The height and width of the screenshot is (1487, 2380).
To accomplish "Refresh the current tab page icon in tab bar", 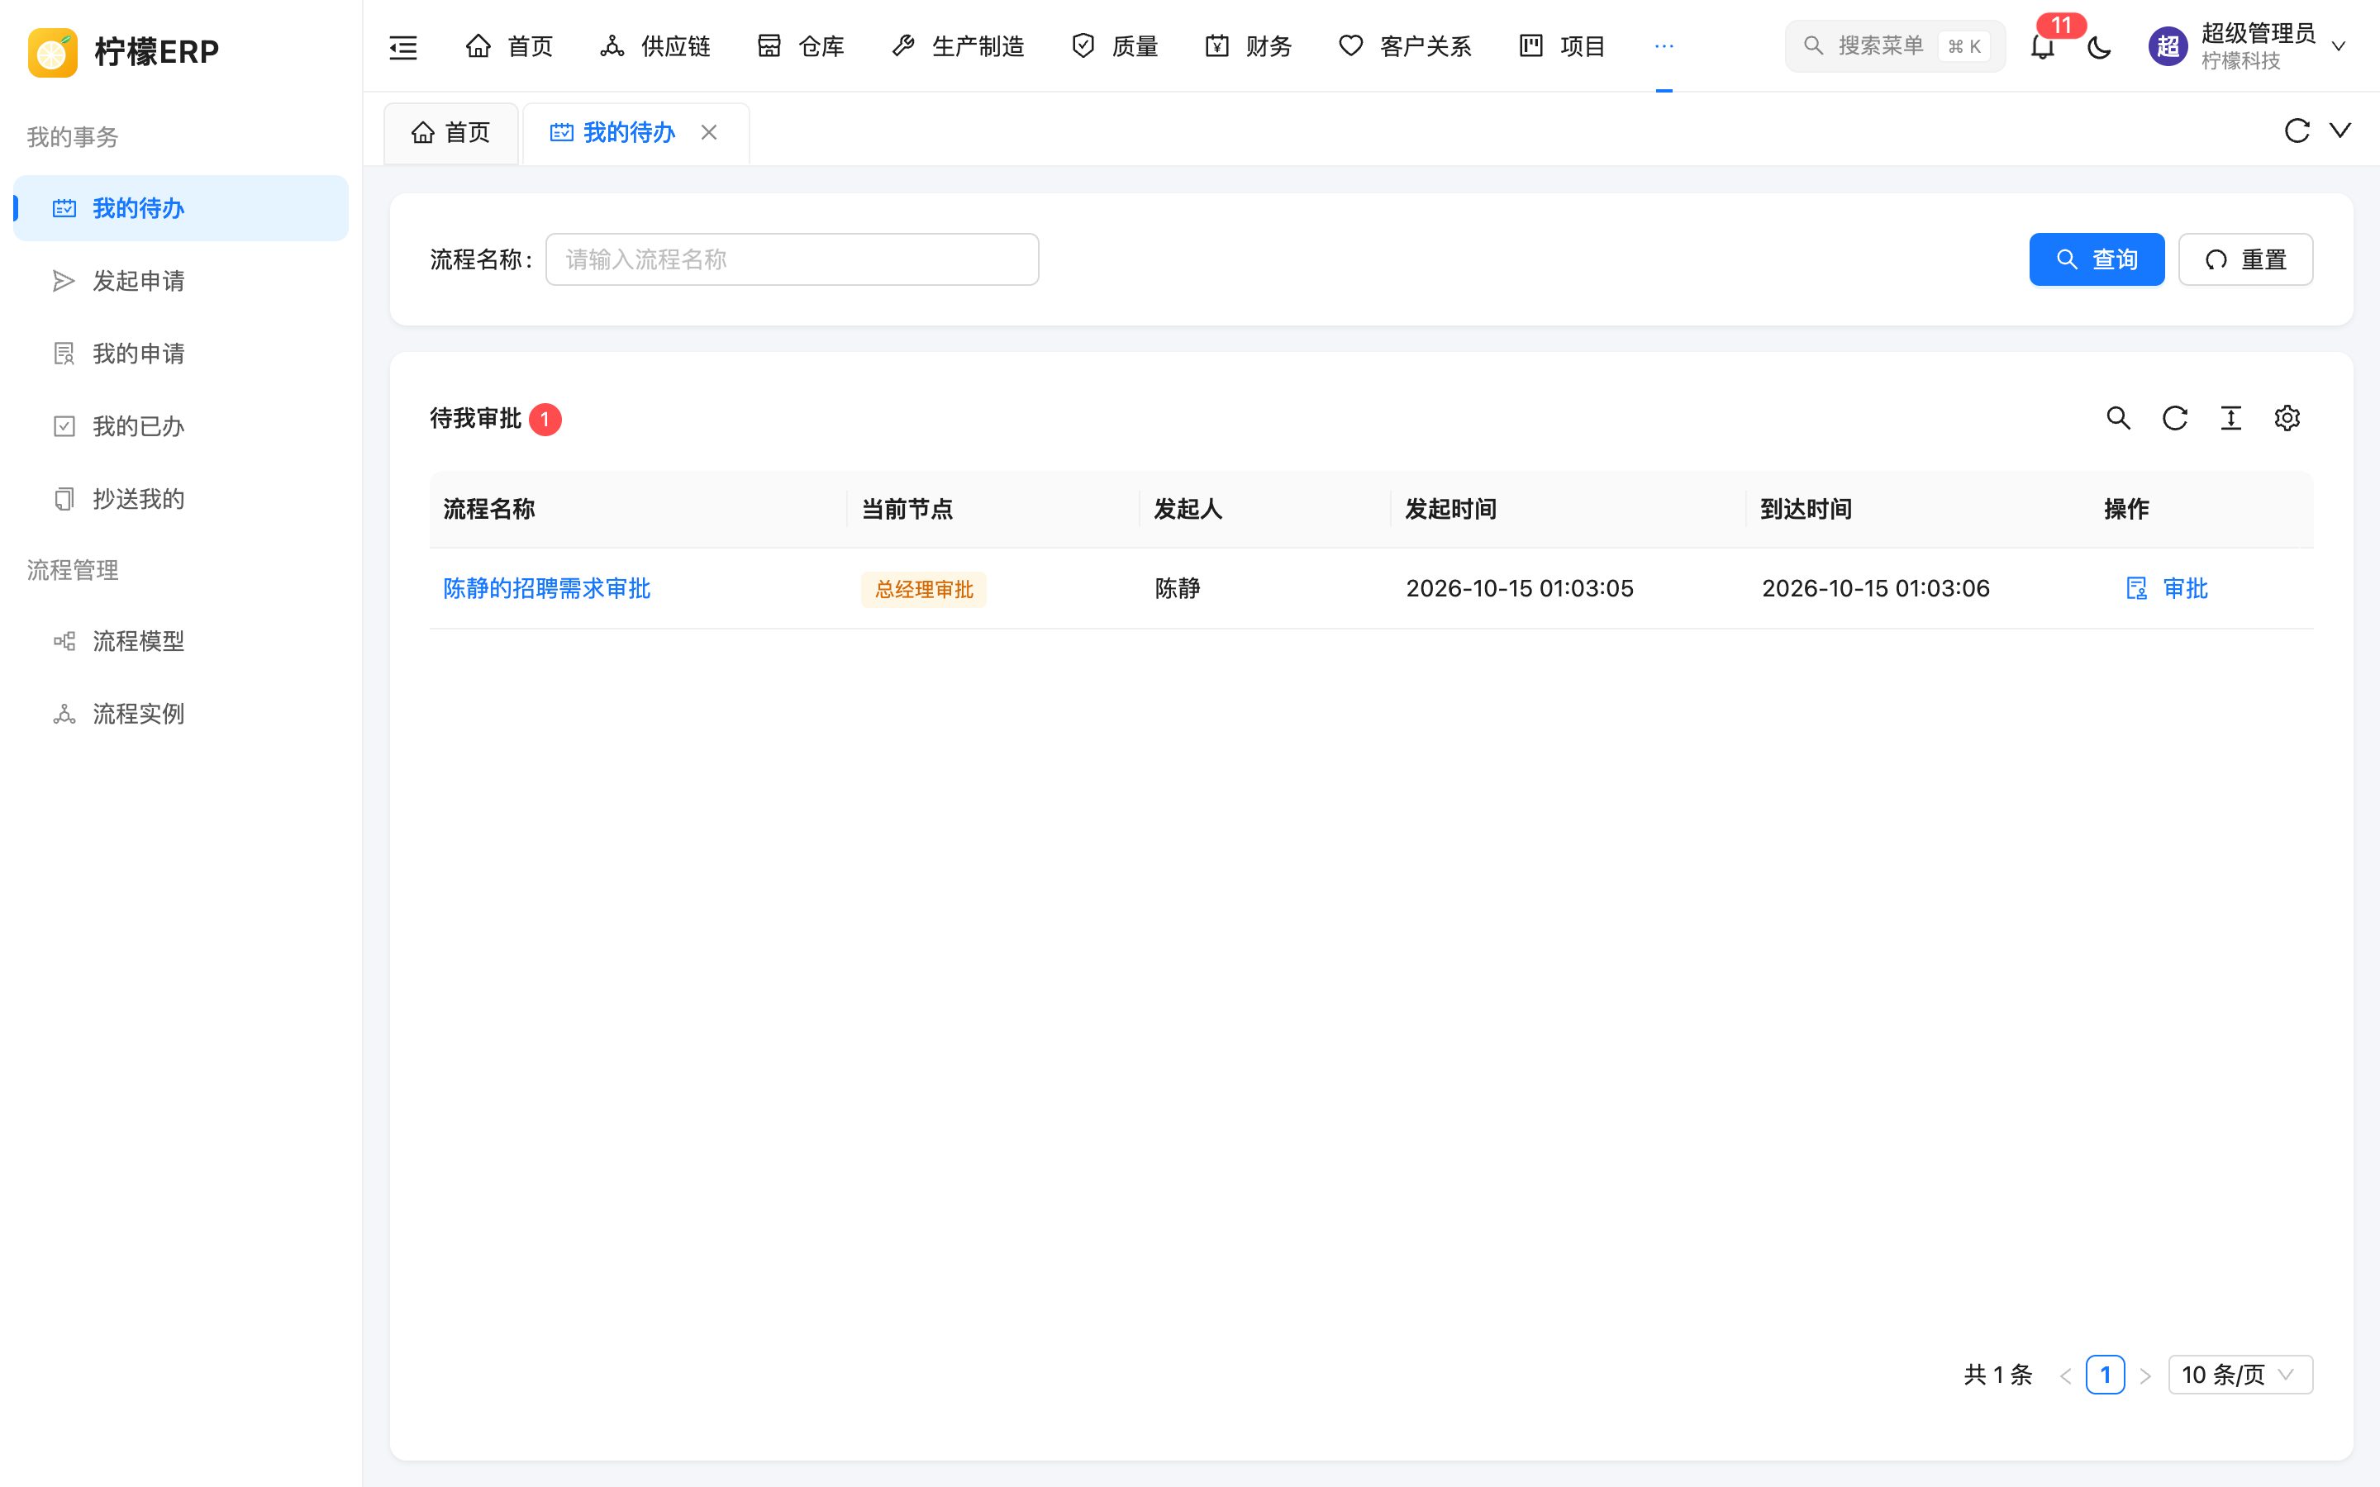I will (2297, 131).
